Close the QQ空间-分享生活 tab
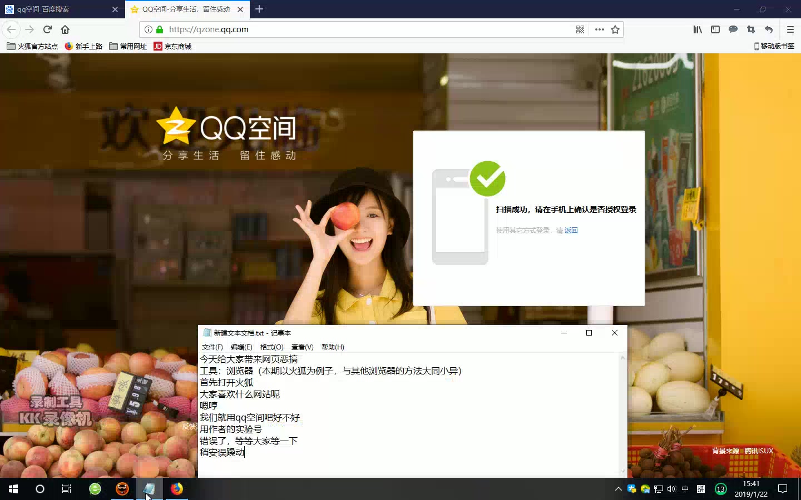The height and width of the screenshot is (500, 801). 240,9
